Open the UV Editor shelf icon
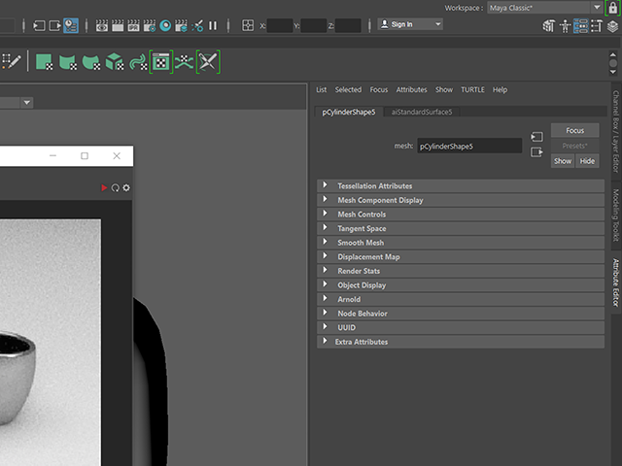This screenshot has width=622, height=466. 161,62
